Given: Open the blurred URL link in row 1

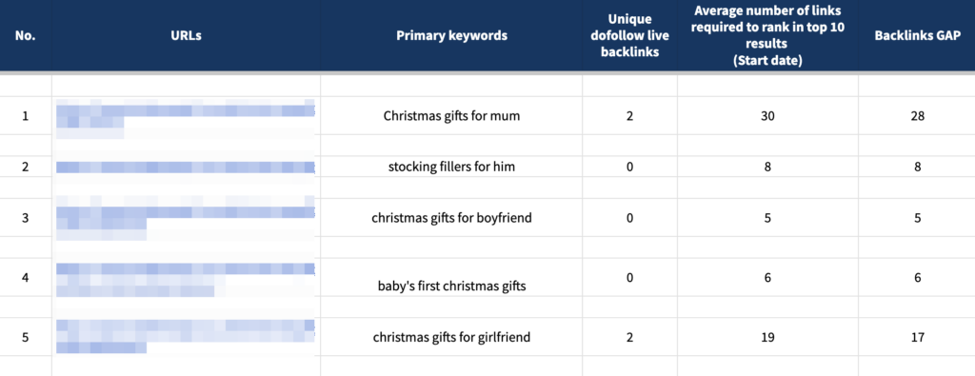Looking at the screenshot, I should point(186,116).
